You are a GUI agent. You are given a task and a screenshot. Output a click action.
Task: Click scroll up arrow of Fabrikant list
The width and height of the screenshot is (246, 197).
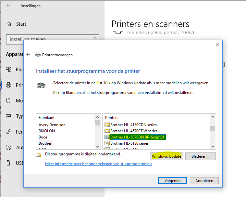coord(97,117)
